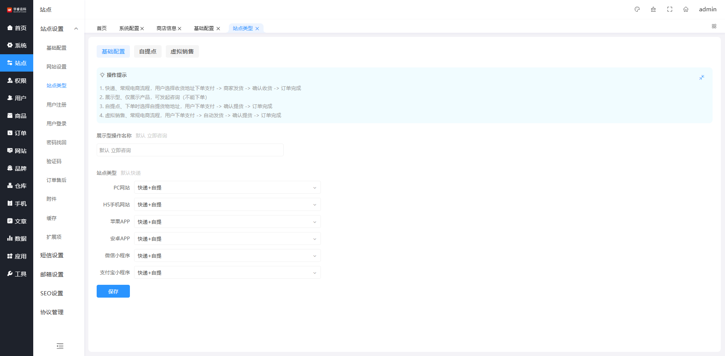Open 网站设置 in the submenu
The height and width of the screenshot is (356, 725).
coord(56,67)
